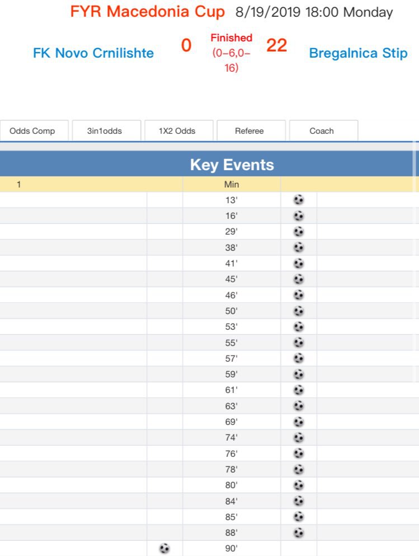Click the goal ball icon at 41'
This screenshot has width=419, height=556.
point(299,264)
